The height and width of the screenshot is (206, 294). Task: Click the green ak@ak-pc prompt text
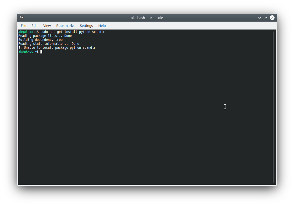[x=26, y=51]
